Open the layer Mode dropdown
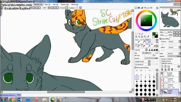This screenshot has width=181, height=102. coord(174,54)
